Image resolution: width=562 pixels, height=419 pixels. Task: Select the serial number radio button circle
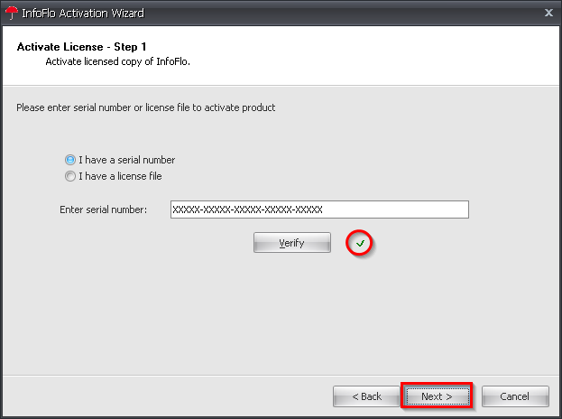tap(70, 160)
